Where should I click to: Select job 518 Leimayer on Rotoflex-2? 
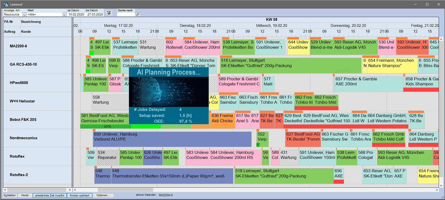(284, 176)
